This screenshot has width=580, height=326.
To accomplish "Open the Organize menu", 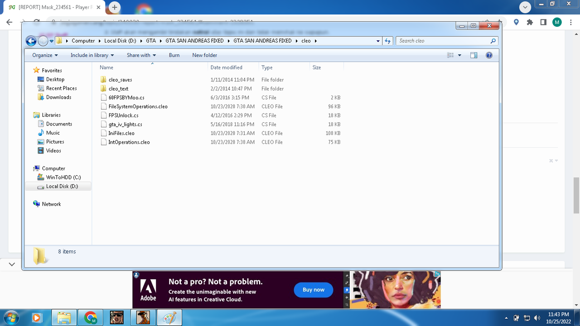I will click(45, 55).
